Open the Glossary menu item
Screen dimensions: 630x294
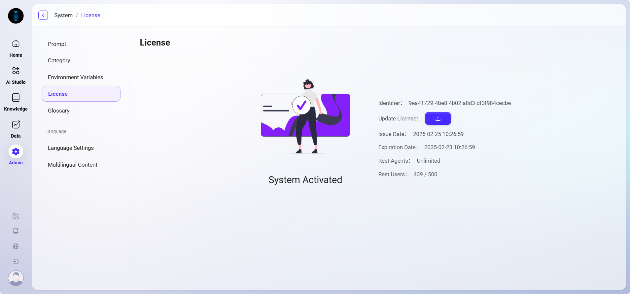[59, 111]
